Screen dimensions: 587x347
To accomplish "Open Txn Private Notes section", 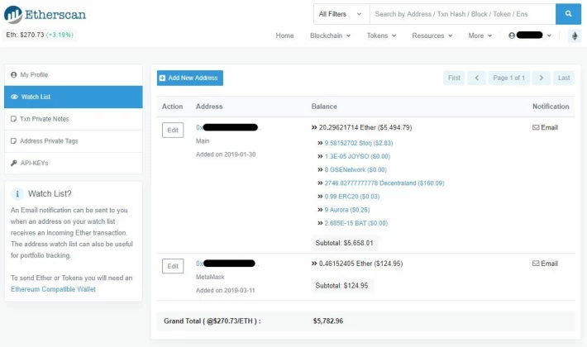I will (x=74, y=119).
